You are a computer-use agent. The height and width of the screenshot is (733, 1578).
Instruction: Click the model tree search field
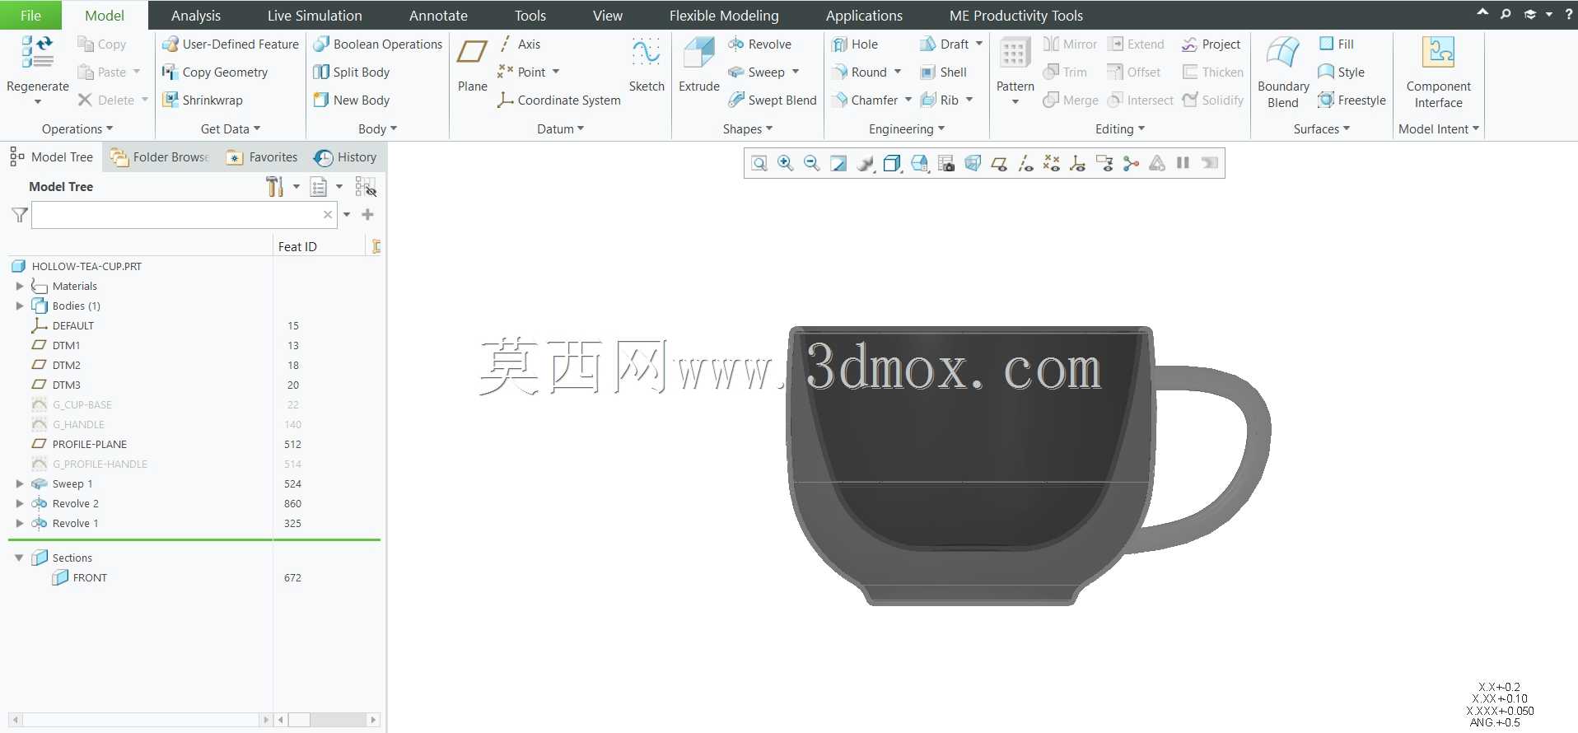(184, 215)
